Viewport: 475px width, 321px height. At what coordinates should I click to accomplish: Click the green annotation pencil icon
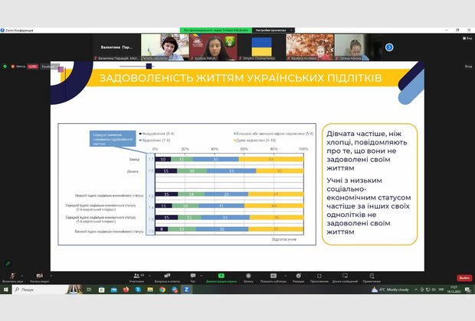8,264
